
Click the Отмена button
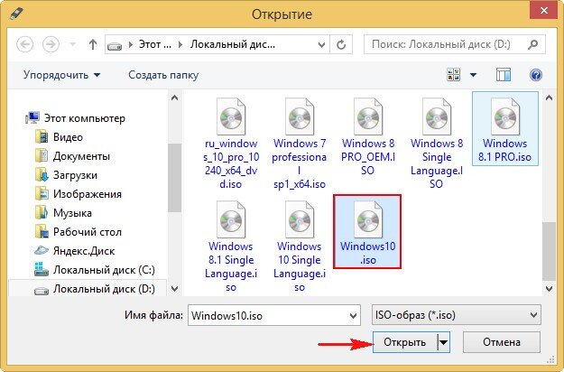coord(502,342)
